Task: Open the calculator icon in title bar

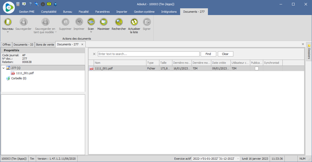Action: [x=18, y=4]
